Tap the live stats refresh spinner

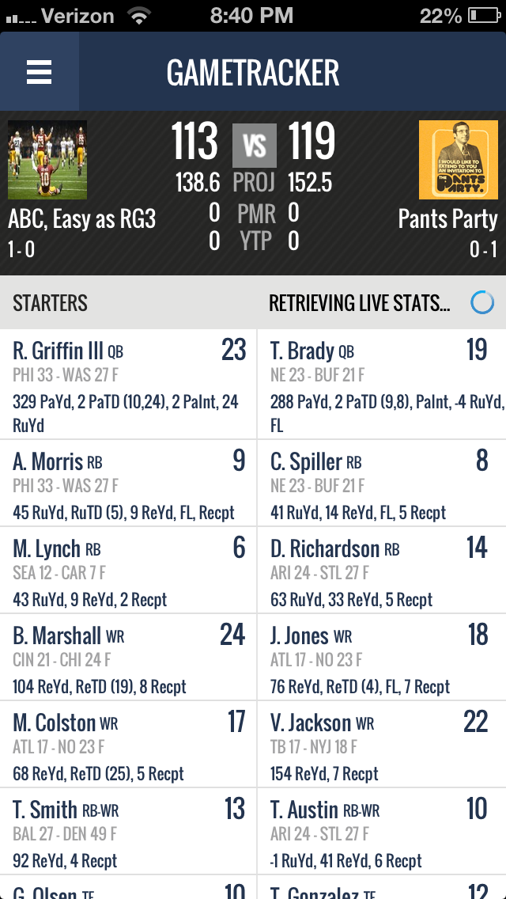coord(481,302)
